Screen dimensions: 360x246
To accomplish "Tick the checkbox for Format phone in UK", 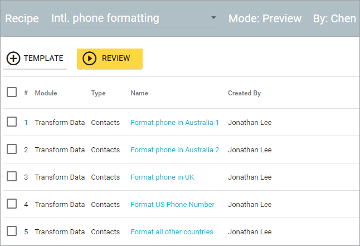I will [x=12, y=176].
